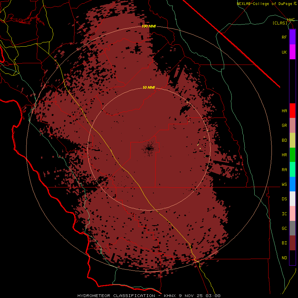Viewport: 298px width, 298px height.
Task: Select the BD yellow legend swatch
Action: tap(292, 140)
